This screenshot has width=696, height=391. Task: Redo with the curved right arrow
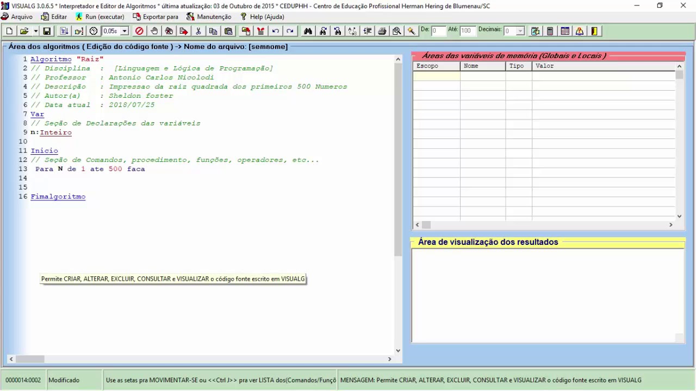click(290, 31)
